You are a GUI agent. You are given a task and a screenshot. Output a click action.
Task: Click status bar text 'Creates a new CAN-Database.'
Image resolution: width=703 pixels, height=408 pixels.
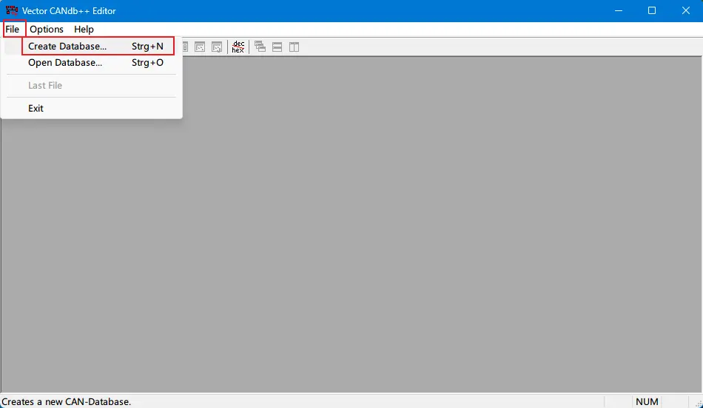67,402
